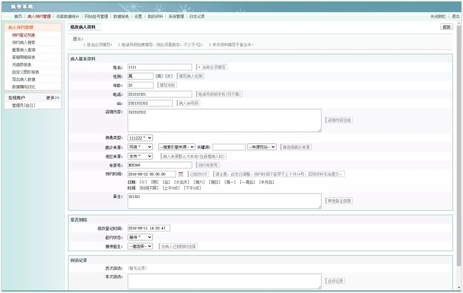Pick time shortcut [上午9点]
463x293 pixels.
pyautogui.click(x=171, y=188)
